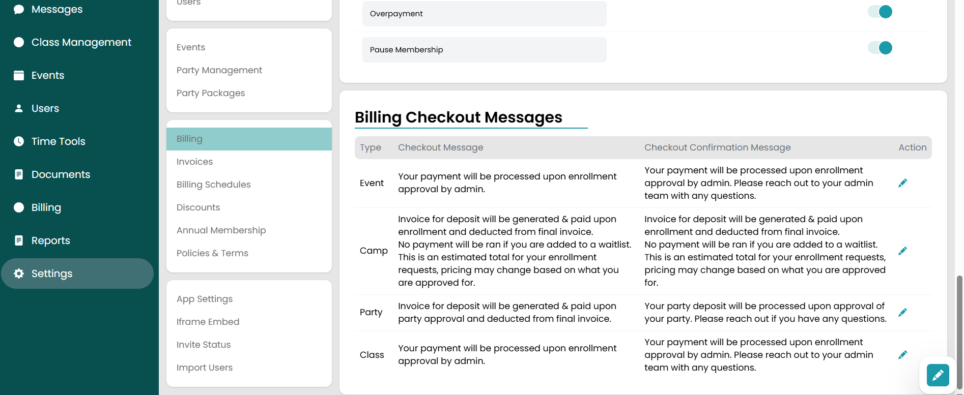Screen dimensions: 964x395
Task: Click the Time Tools clock icon
Action: coord(19,141)
